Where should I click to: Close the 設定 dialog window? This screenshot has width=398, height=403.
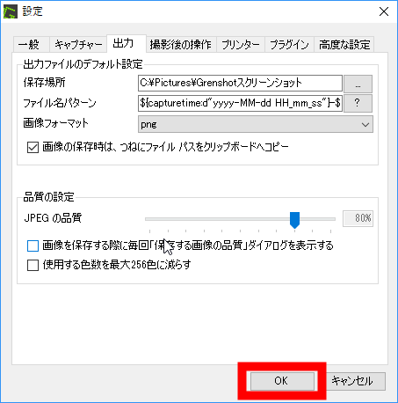[x=384, y=11]
